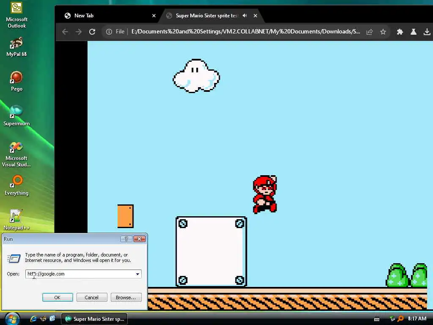Click the third Quick Launch icon

52,319
